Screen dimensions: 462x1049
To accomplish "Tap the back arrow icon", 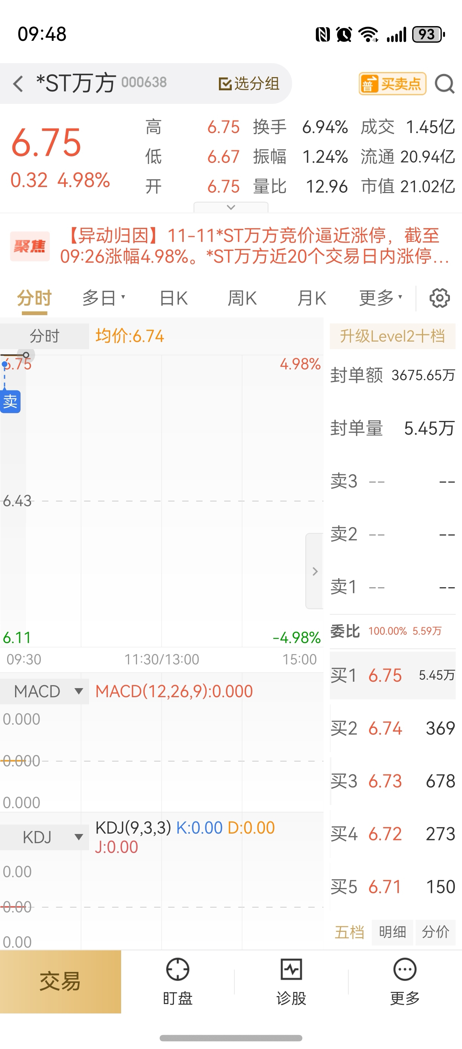I will [x=18, y=84].
